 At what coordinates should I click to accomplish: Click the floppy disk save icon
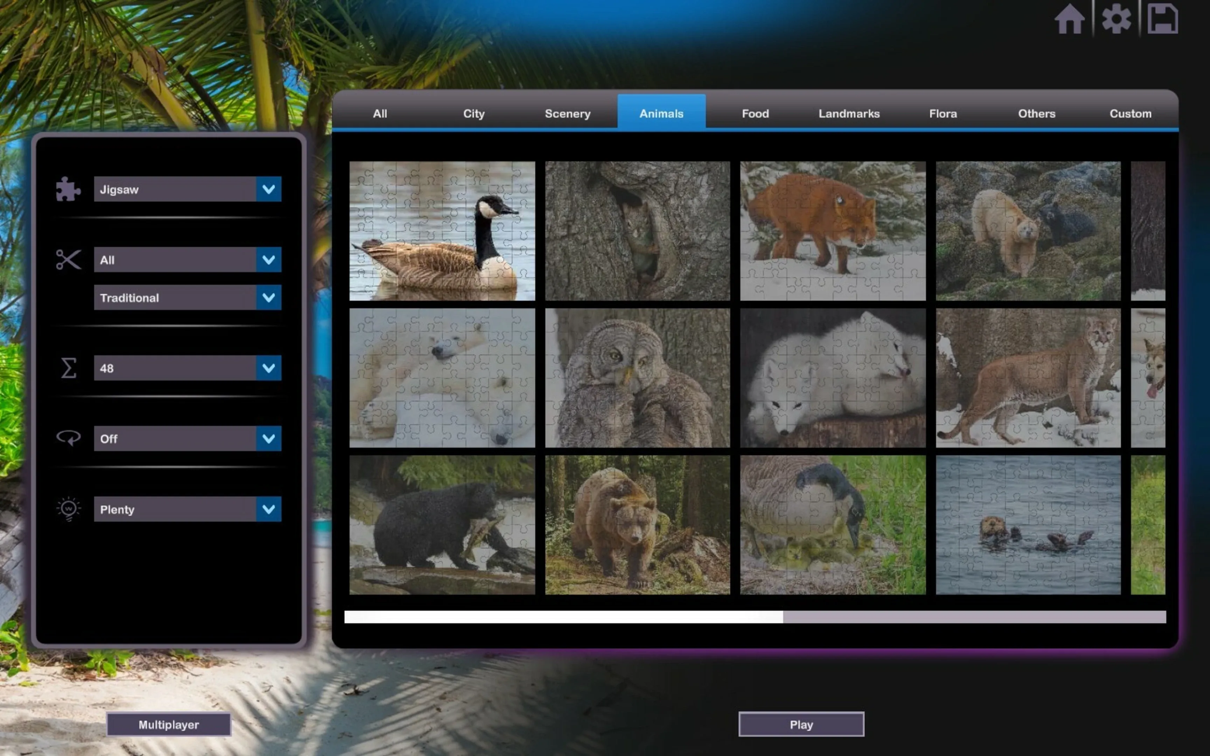point(1162,19)
